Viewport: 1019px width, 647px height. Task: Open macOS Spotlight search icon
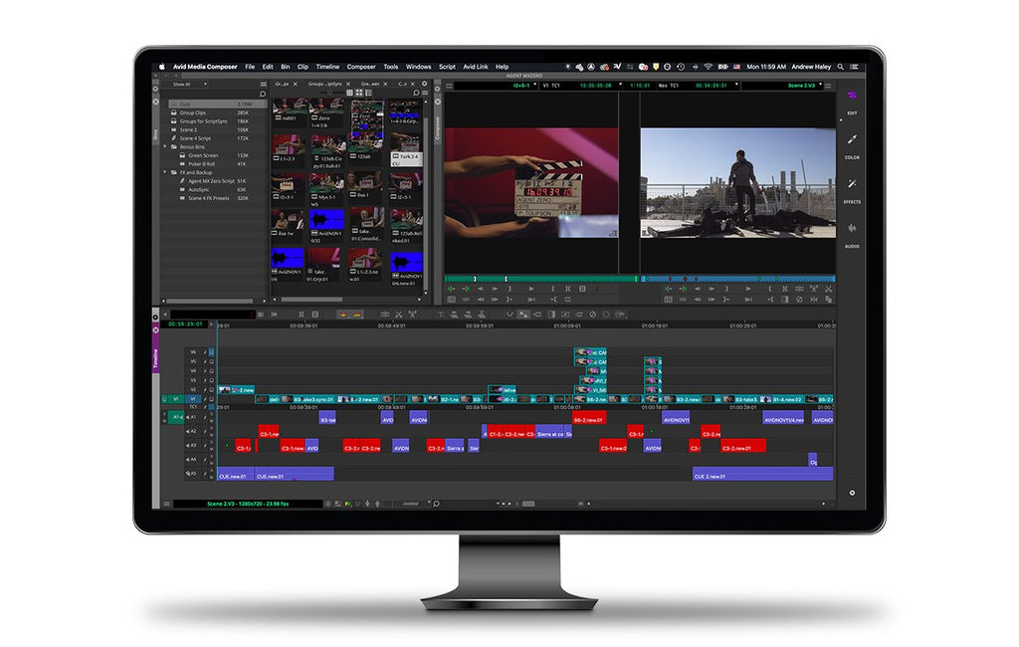(840, 67)
